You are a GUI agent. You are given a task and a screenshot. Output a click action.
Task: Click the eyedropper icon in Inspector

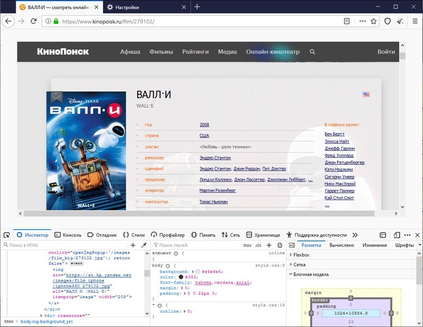[x=144, y=245]
